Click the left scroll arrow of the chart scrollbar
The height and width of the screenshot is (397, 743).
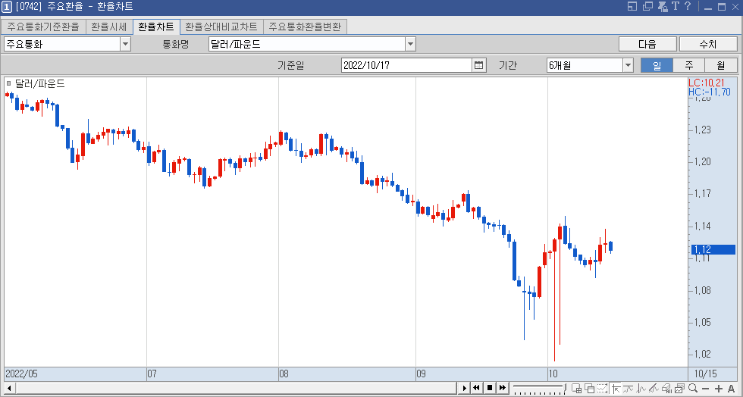[9, 389]
